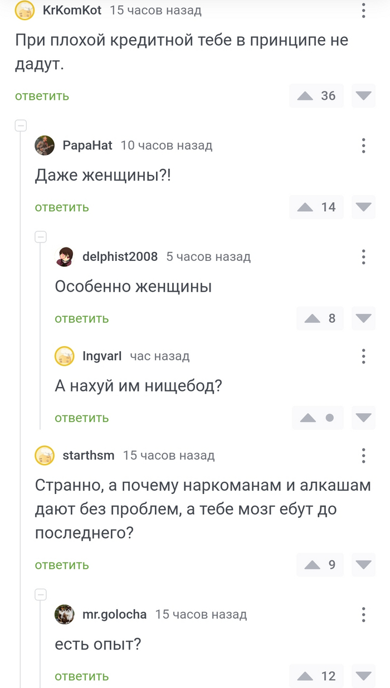Collapse PapaHat's reply thread
Viewport: 390px width, 688px height.
[x=40, y=237]
